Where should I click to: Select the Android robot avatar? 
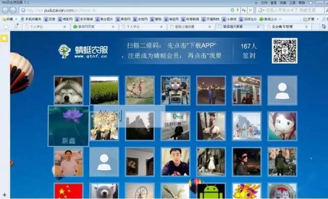(211, 191)
